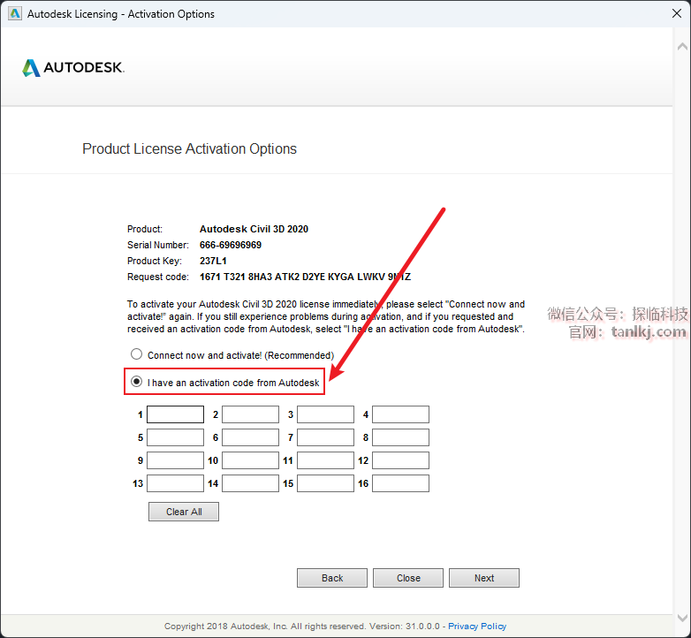Focus activation code box 9
Viewport: 691px width, 638px height.
click(175, 460)
